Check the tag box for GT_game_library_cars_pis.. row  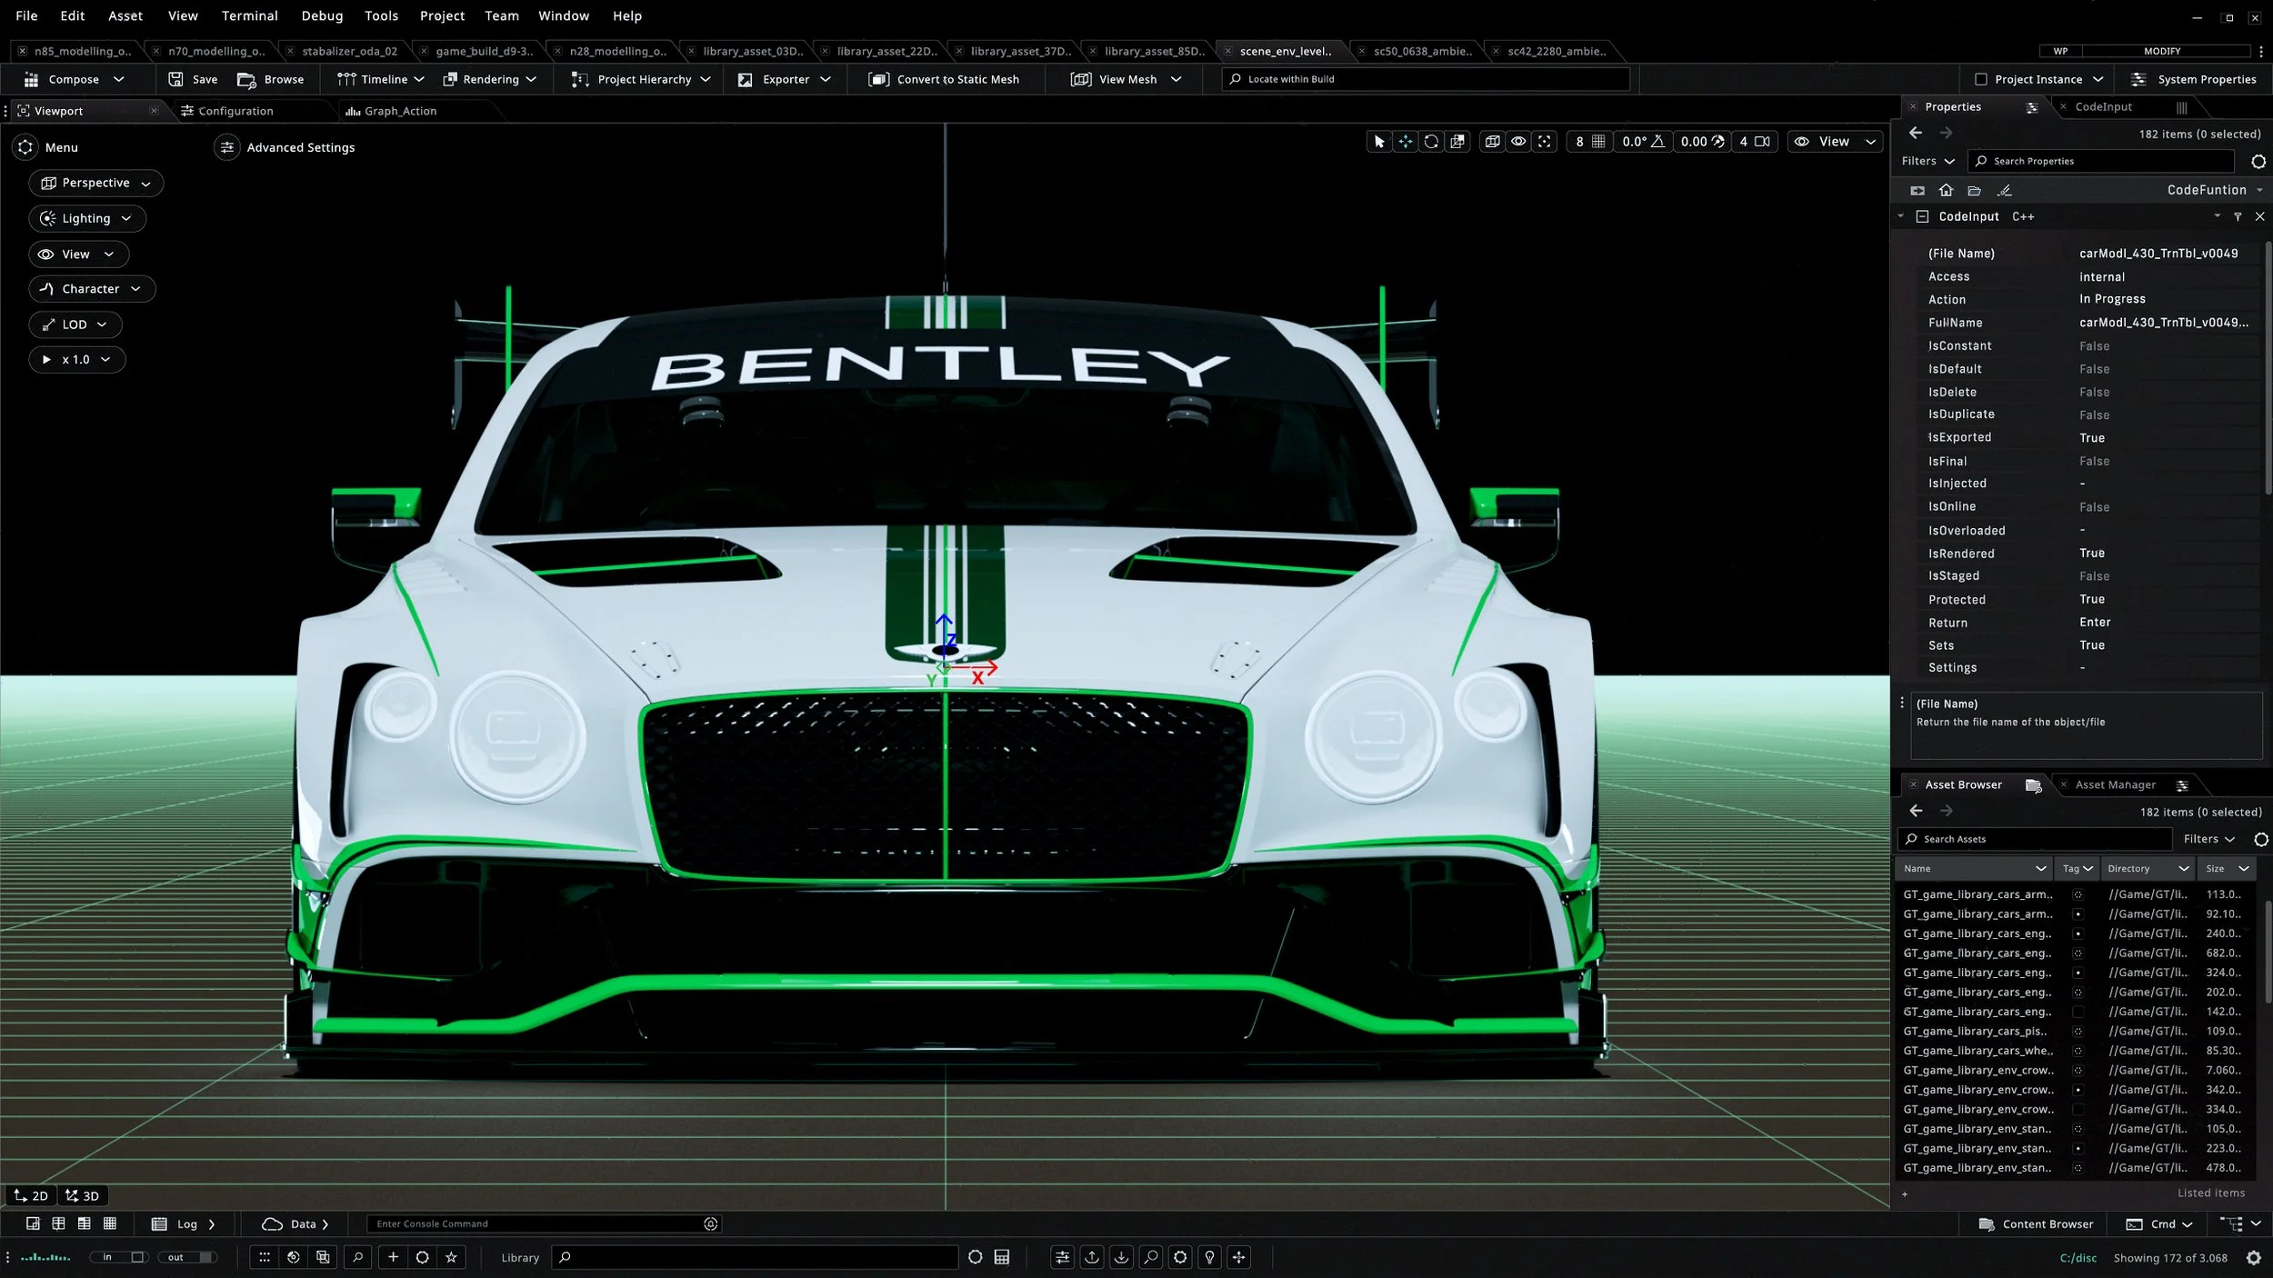pos(2078,1032)
